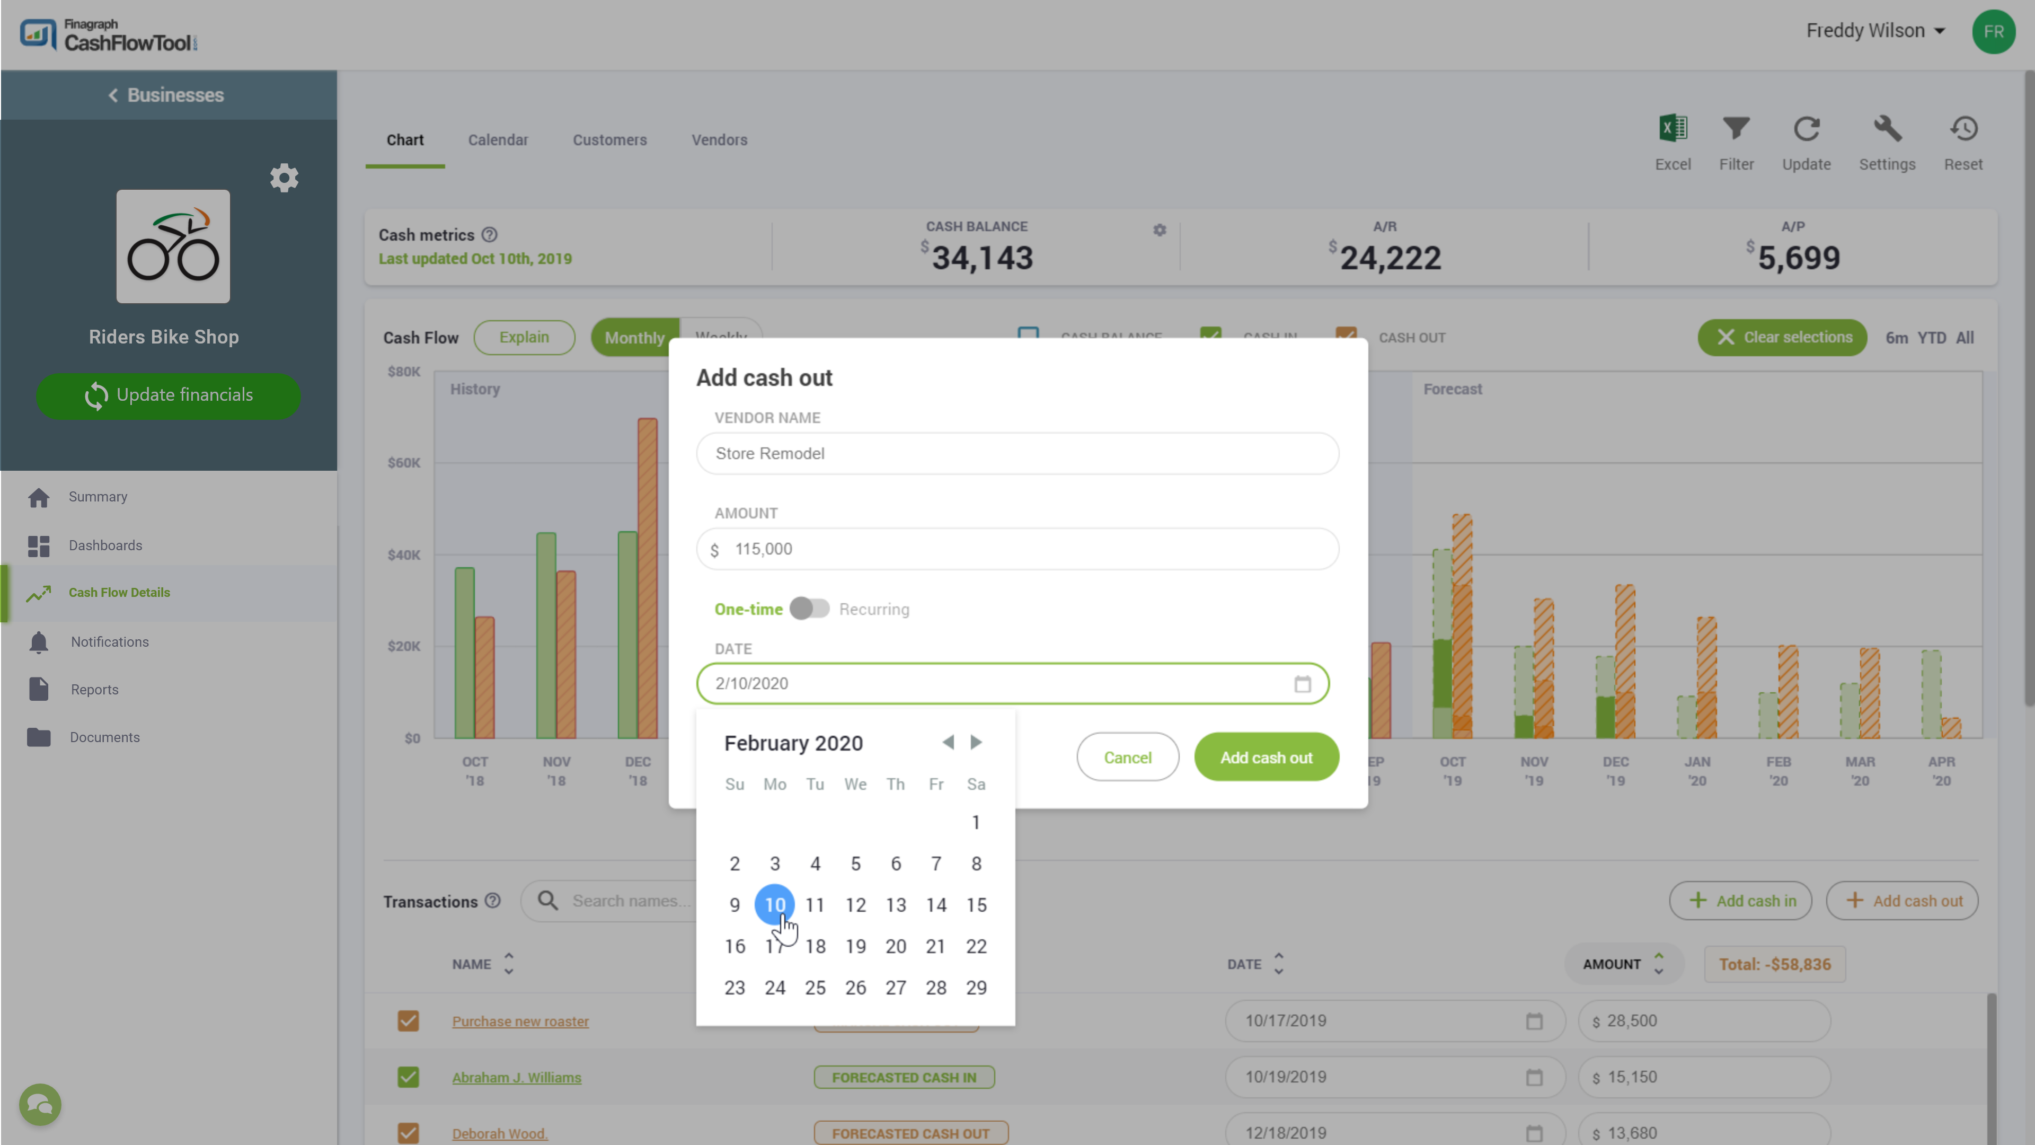Open the Filter tool

tap(1736, 129)
